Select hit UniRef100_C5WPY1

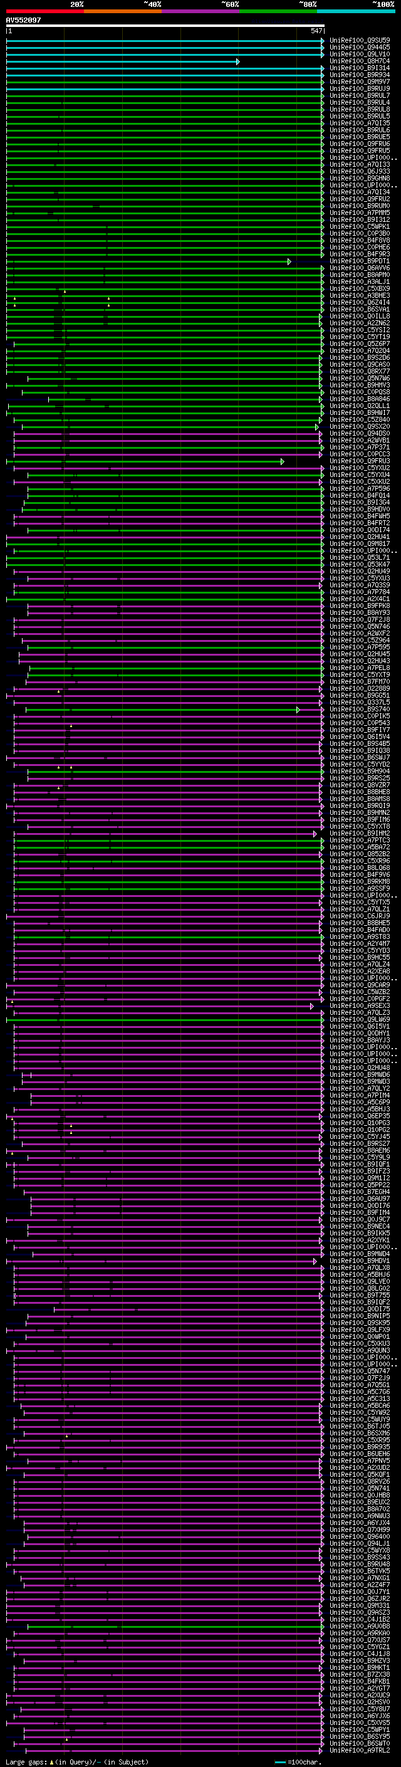(360, 1730)
